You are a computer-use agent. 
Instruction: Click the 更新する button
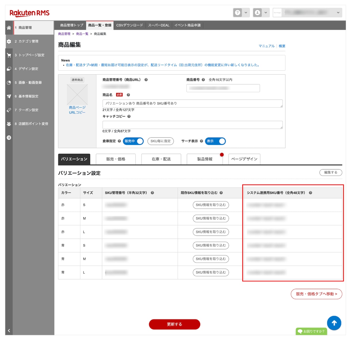pyautogui.click(x=175, y=324)
